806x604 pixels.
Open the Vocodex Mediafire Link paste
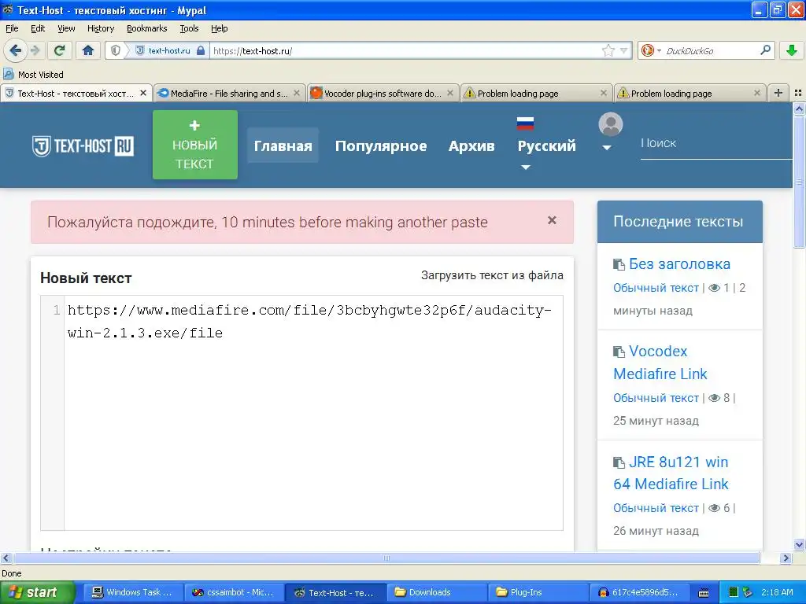pyautogui.click(x=660, y=363)
